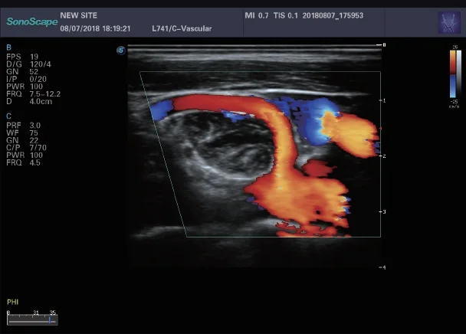The image size is (466, 334).
Task: Click B-mode gain 'GN 52'
Action: 22,71
